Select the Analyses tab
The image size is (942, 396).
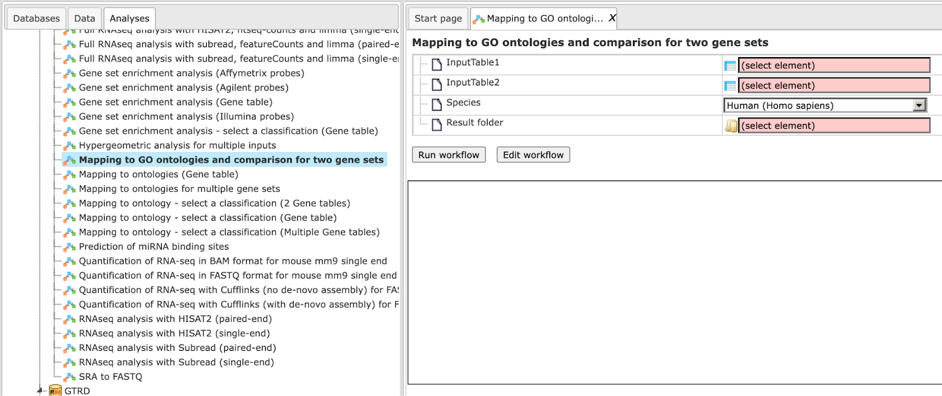click(x=130, y=19)
